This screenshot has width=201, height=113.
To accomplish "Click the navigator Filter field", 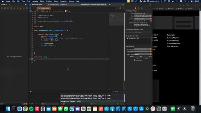I will 12,104.
